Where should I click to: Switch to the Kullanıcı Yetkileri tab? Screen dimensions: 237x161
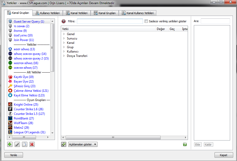(48, 13)
